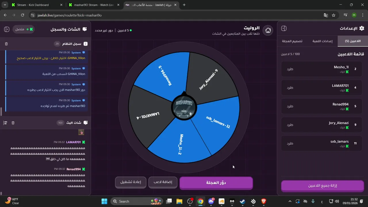Click the 5 لاعبين player count indicator

(x=125, y=30)
